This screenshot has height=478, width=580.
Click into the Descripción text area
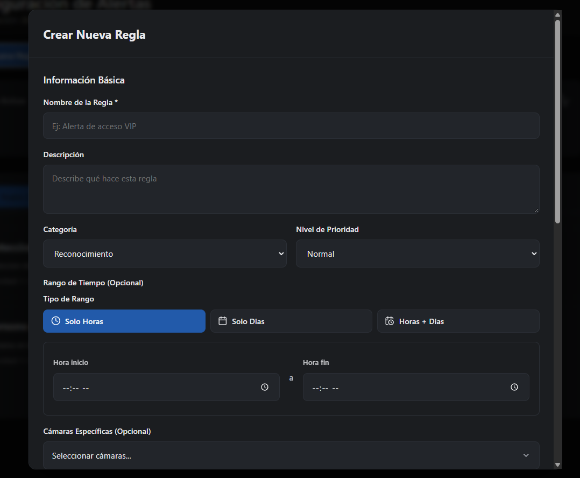tap(291, 189)
